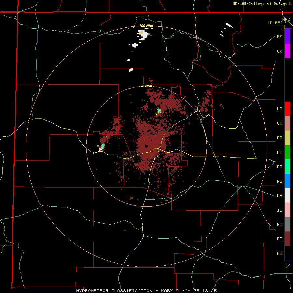Viewport: 293px width, 293px height.
Task: Select the gray GC legend swatch
Action: 287,224
